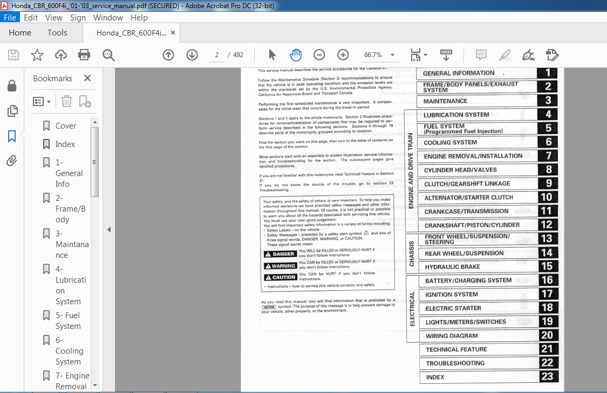Select the arrow selection tool

[272, 55]
